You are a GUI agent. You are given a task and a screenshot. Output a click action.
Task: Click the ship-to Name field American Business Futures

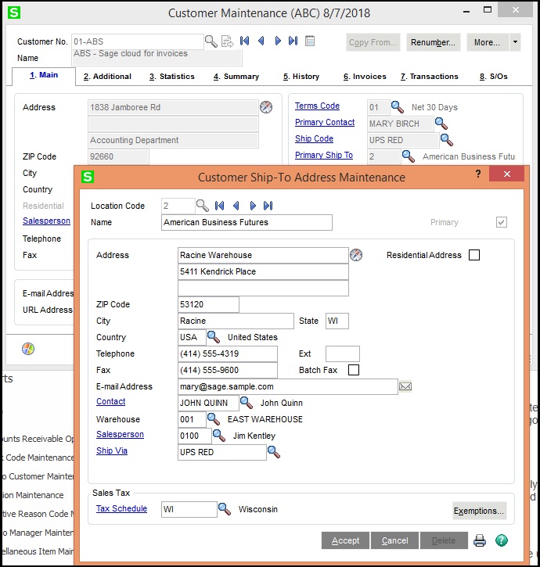pyautogui.click(x=247, y=222)
